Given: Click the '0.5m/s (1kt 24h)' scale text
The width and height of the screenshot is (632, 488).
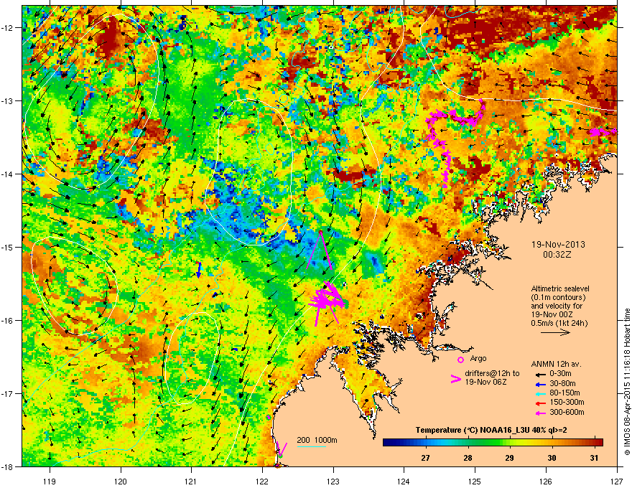Looking at the screenshot, I should (x=559, y=323).
